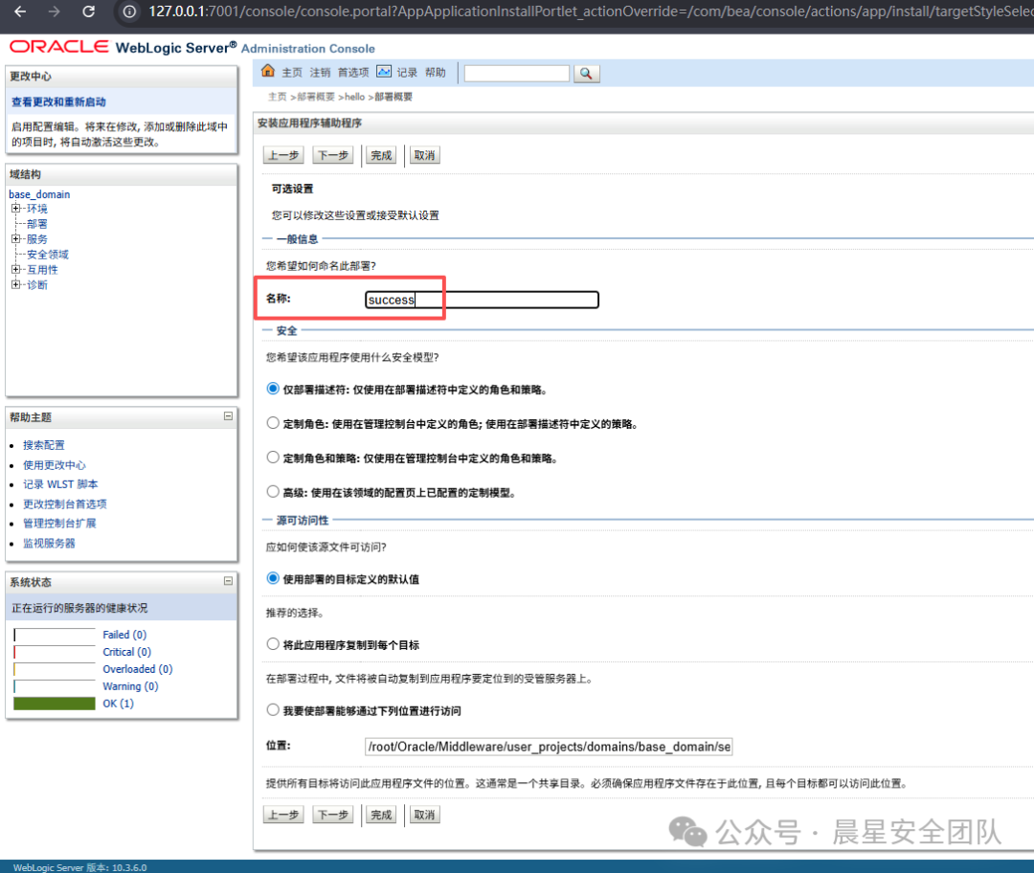
Task: Click the top 完成 button
Action: (381, 156)
